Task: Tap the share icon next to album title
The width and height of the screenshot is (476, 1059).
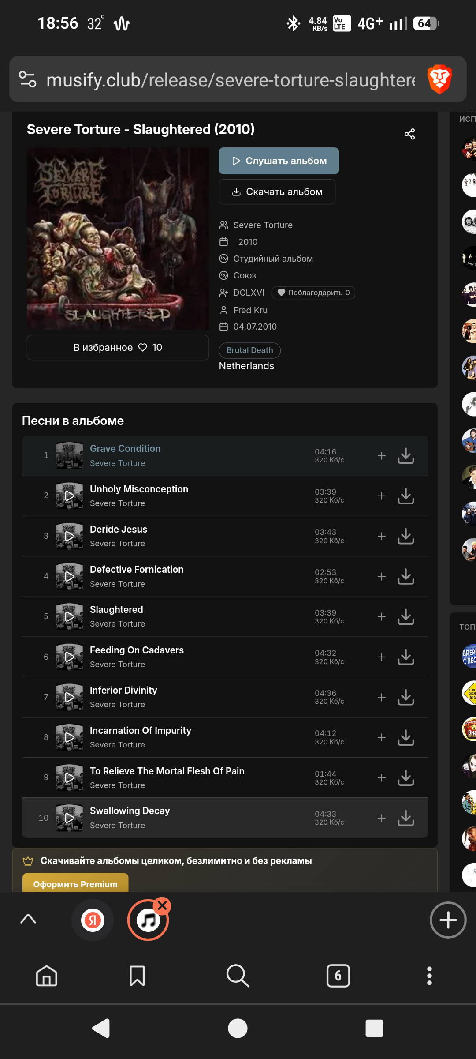Action: coord(409,134)
